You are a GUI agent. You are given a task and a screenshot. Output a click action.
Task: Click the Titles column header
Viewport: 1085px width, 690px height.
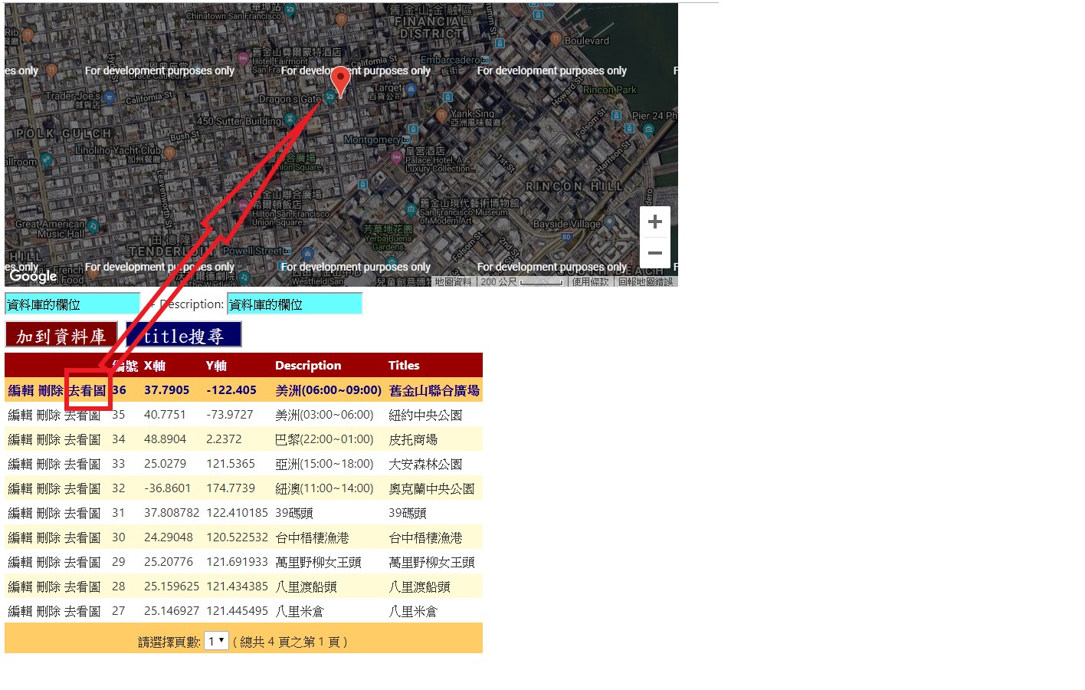pos(404,366)
